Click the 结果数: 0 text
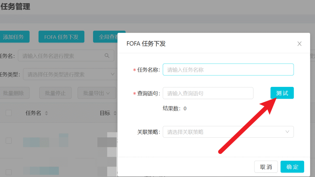Screen dimensions: 315x177 pyautogui.click(x=174, y=108)
